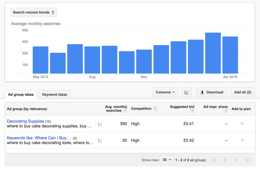Open the Show rows 30 dropdown
This screenshot has width=260, height=172.
pyautogui.click(x=167, y=160)
